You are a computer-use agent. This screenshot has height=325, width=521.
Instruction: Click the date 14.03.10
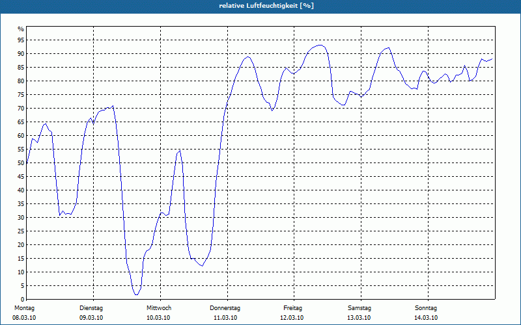click(426, 318)
